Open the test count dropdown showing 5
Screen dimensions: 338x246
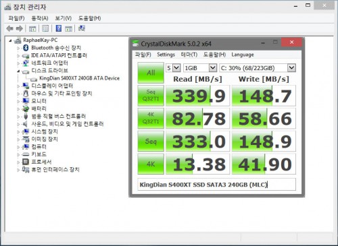click(x=173, y=68)
